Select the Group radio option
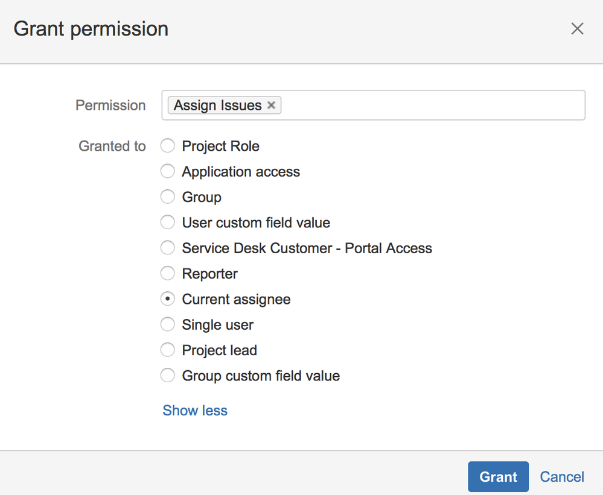603x495 pixels. 168,197
